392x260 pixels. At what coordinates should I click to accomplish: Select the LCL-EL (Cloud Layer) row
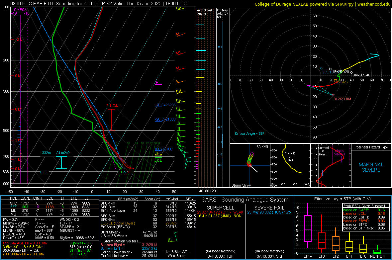pyautogui.click(x=148, y=223)
